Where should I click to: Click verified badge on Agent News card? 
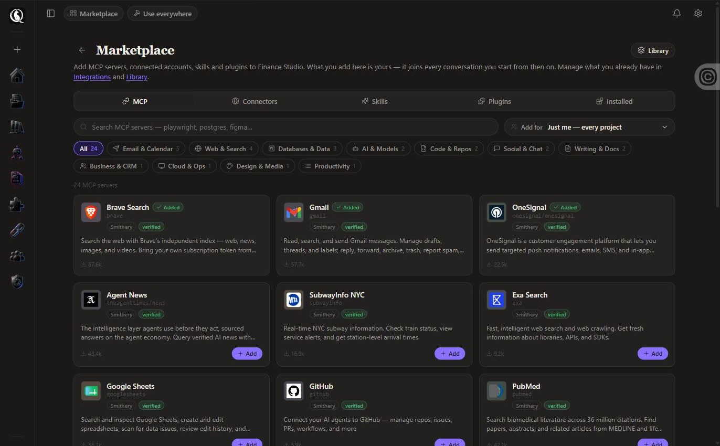pos(151,314)
